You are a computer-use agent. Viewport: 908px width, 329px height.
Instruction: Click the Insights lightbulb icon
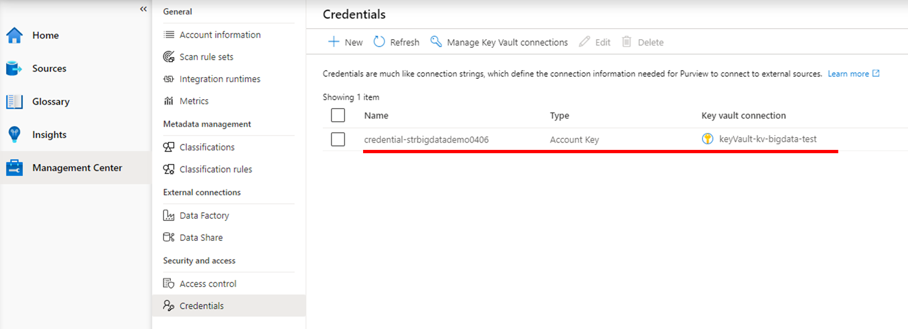[x=14, y=134]
